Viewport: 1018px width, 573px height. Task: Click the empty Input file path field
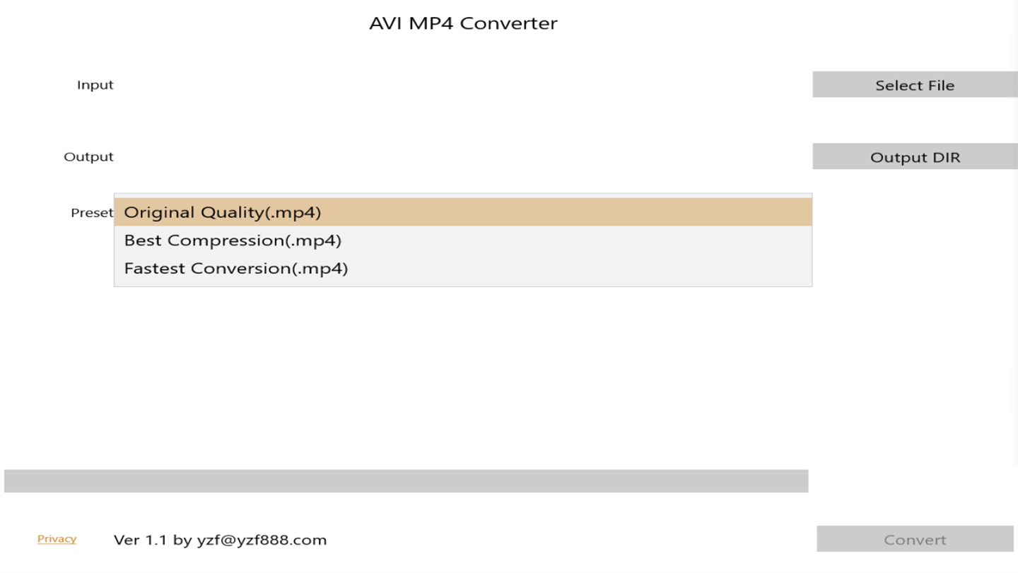pos(463,85)
